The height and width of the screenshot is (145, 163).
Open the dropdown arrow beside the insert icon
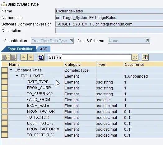click(x=9, y=57)
